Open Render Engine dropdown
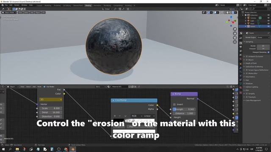 [263, 38]
